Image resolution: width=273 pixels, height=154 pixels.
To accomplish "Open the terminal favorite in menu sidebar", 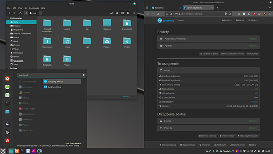I will [7, 103].
